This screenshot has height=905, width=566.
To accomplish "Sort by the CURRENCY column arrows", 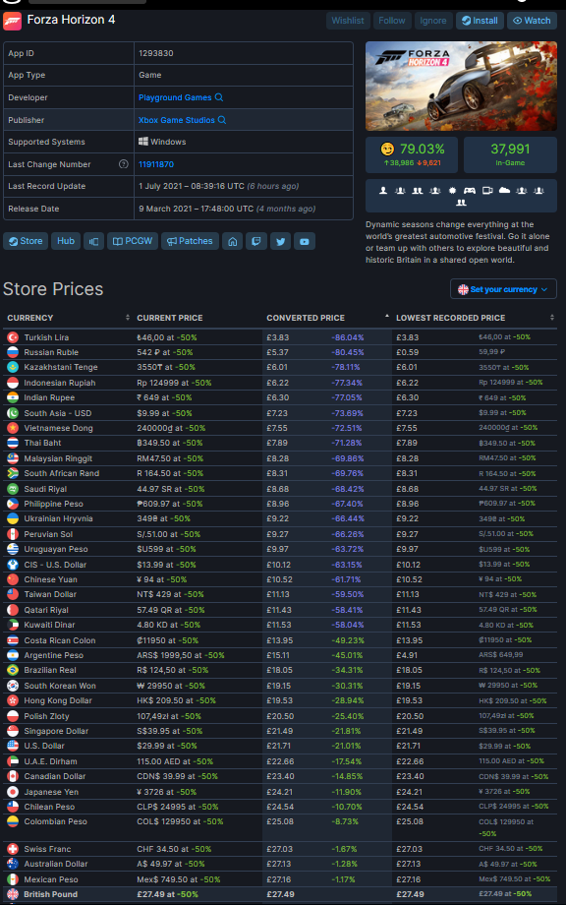I will click(128, 318).
